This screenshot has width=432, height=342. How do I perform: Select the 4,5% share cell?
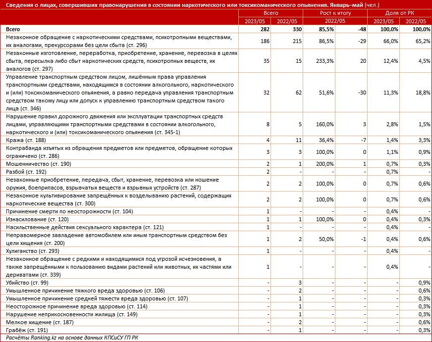[x=425, y=61]
